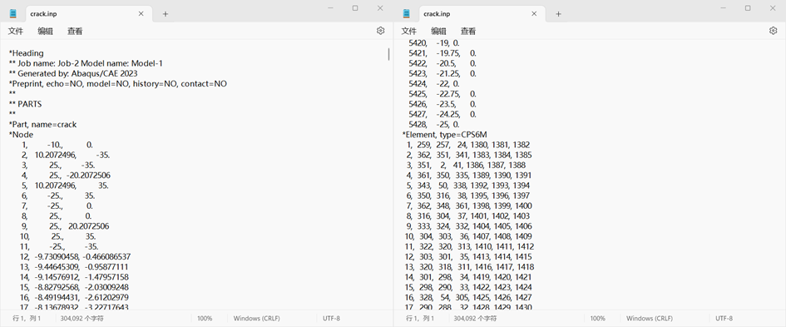Viewport: 786px width, 327px height.
Task: Click node line 5425, -22.75, 0.
Action: 442,94
